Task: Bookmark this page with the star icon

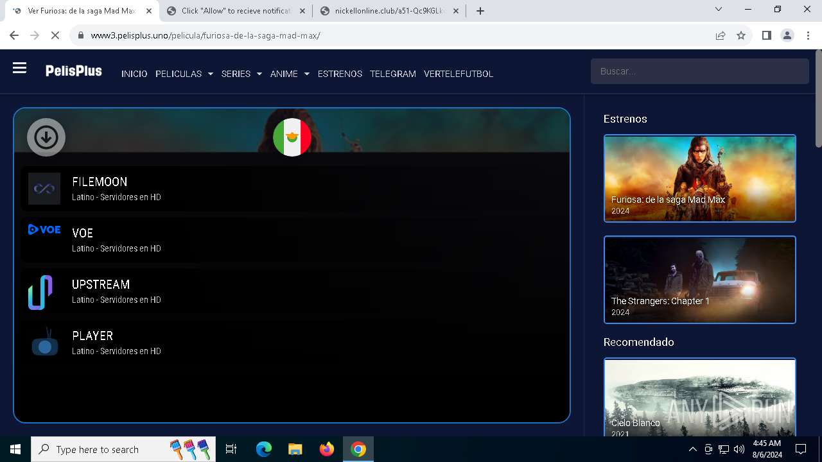Action: (741, 35)
